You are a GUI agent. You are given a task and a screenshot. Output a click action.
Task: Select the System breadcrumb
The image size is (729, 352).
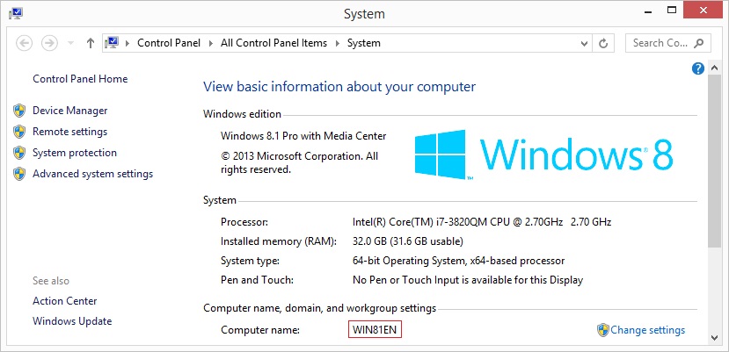(364, 43)
